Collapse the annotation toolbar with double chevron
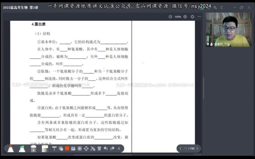255x159 pixels. 119,148
